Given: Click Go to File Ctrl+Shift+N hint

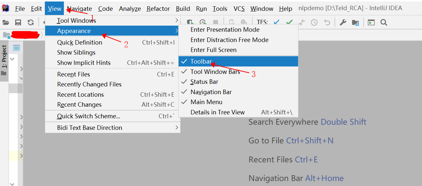Looking at the screenshot, I should 291,141.
